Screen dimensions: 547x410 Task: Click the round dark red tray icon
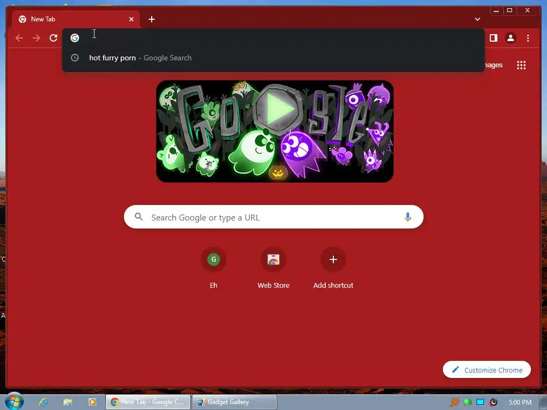pos(493,403)
